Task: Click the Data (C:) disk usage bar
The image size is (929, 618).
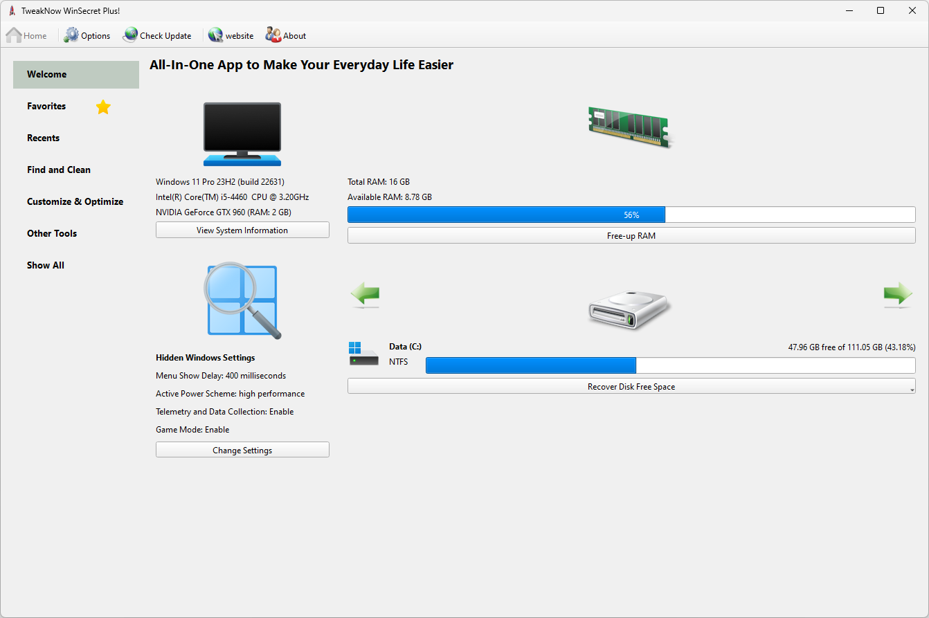Action: (x=671, y=366)
